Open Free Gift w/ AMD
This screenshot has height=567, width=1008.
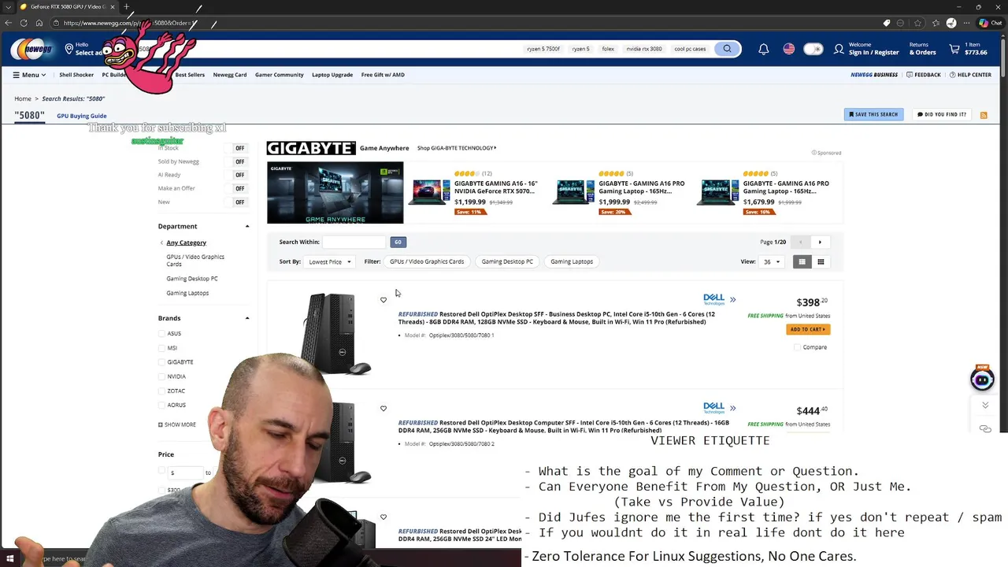click(x=383, y=75)
